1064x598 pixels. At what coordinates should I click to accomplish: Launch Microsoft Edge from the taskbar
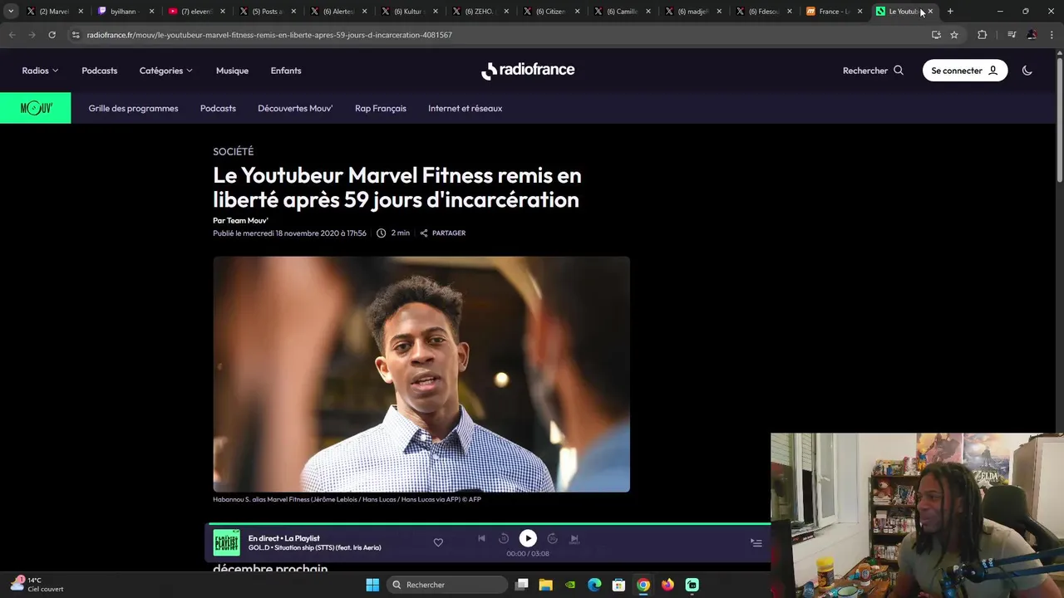[594, 585]
